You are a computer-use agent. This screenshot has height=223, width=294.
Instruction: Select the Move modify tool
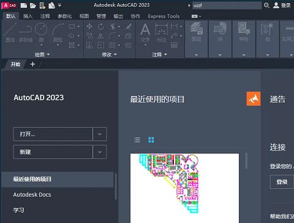[x=89, y=26]
